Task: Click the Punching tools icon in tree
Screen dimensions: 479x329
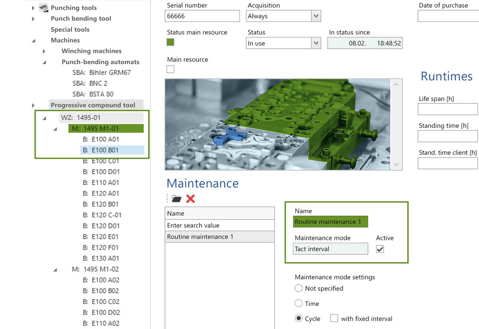Action: [43, 8]
